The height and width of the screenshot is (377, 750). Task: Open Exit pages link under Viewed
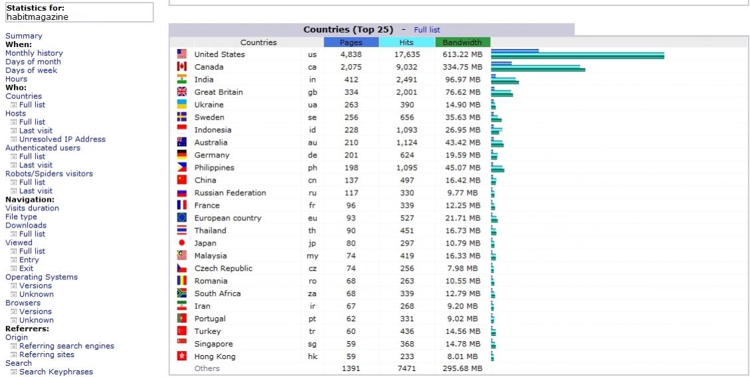click(x=27, y=268)
